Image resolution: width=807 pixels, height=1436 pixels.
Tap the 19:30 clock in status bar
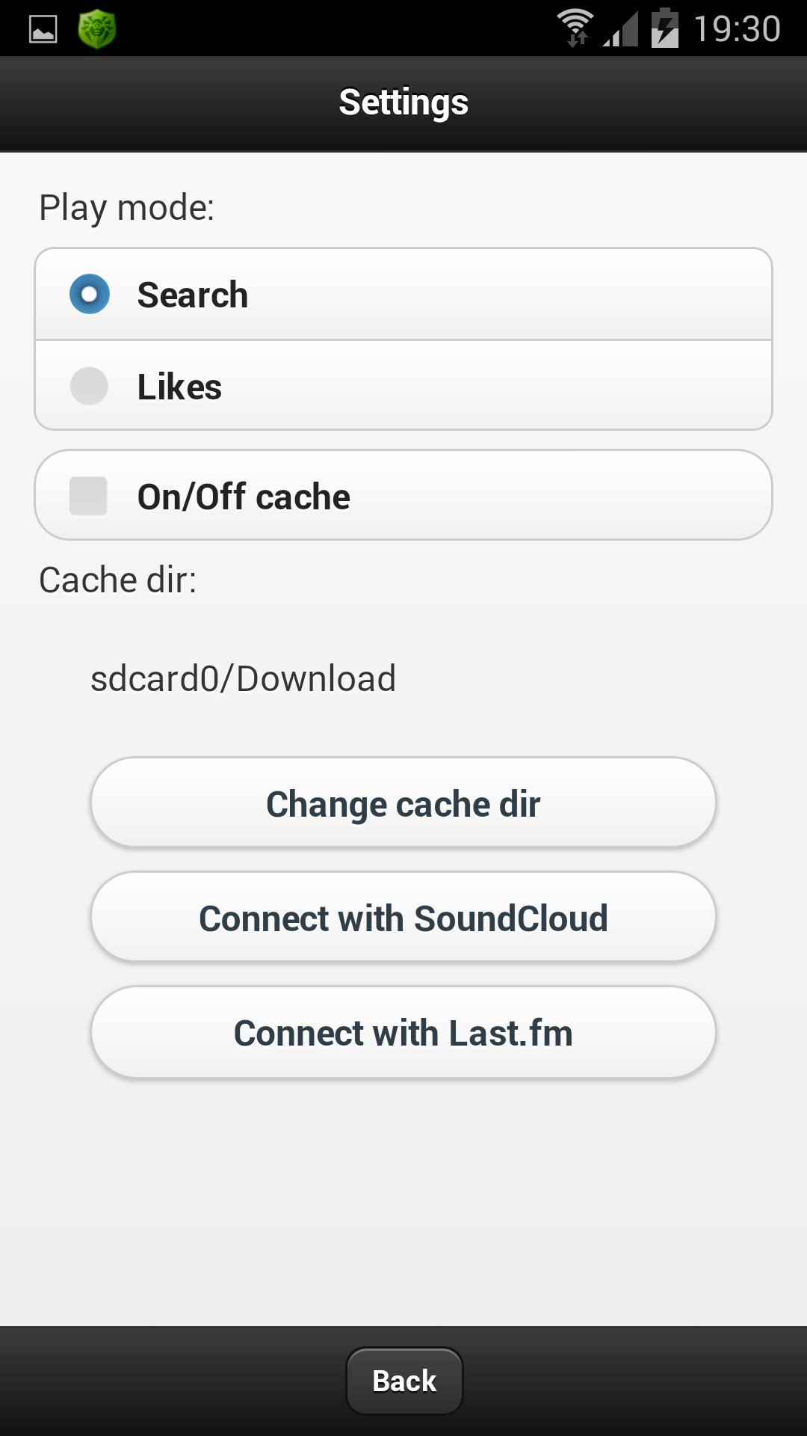[x=737, y=29]
